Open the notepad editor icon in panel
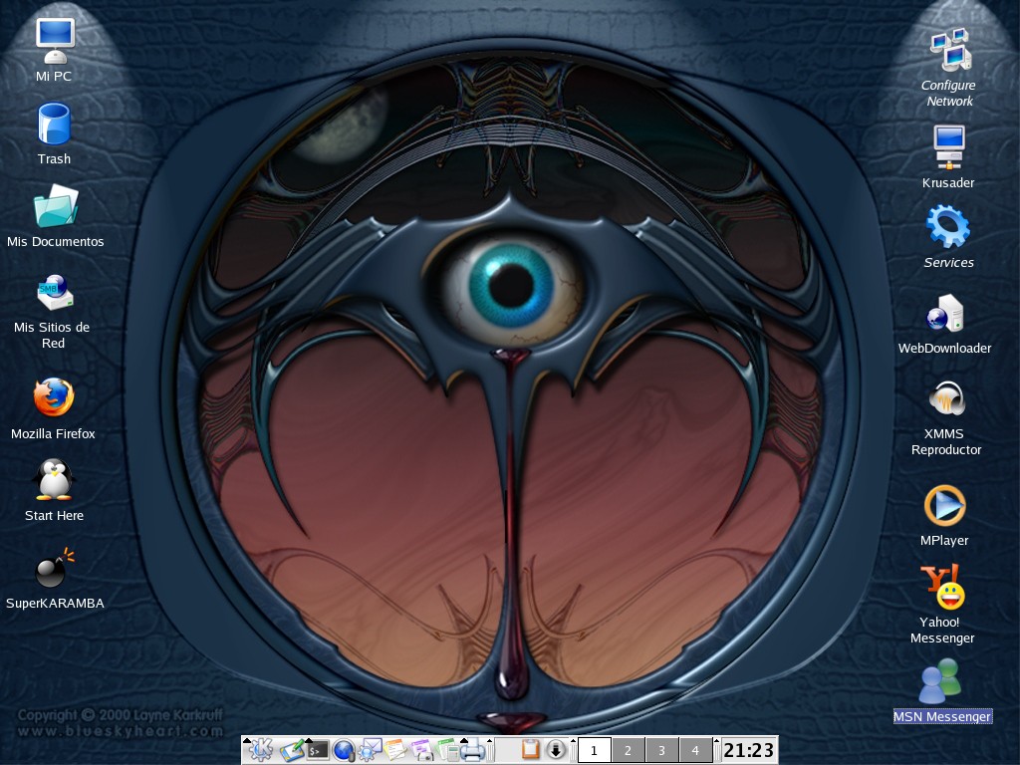 (394, 750)
